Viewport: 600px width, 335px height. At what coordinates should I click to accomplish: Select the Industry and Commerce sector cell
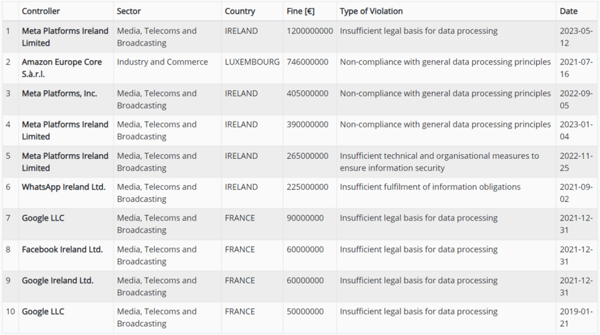162,62
